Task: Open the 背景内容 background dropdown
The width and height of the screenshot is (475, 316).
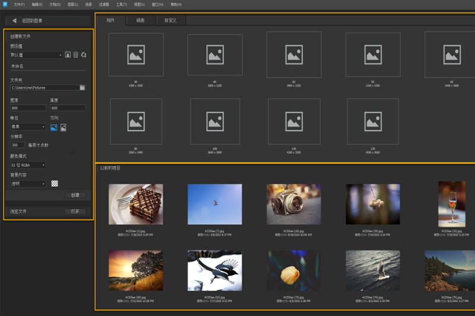Action: point(28,184)
